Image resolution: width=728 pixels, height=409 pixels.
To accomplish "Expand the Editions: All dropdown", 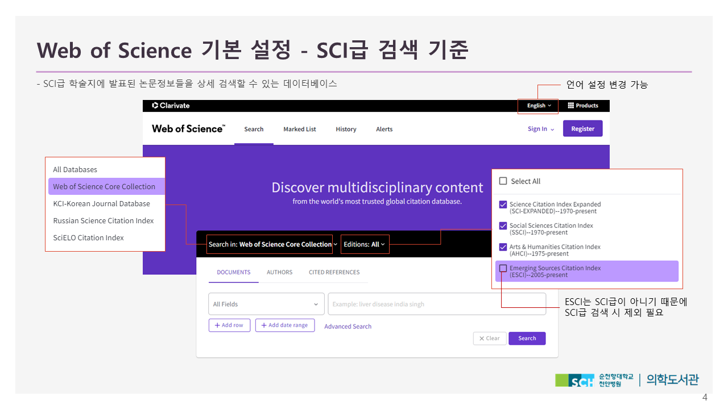I will pyautogui.click(x=365, y=244).
